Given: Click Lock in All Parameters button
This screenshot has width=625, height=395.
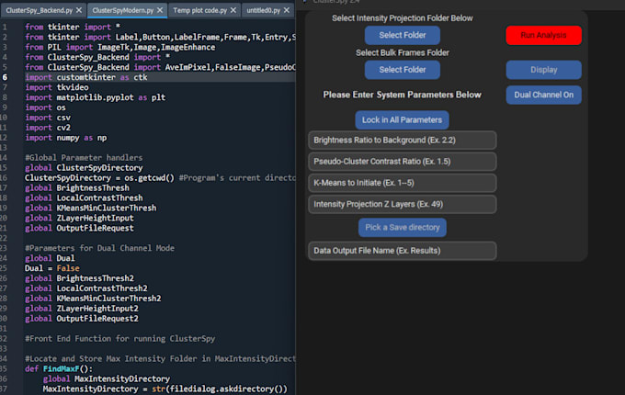Looking at the screenshot, I should 403,119.
